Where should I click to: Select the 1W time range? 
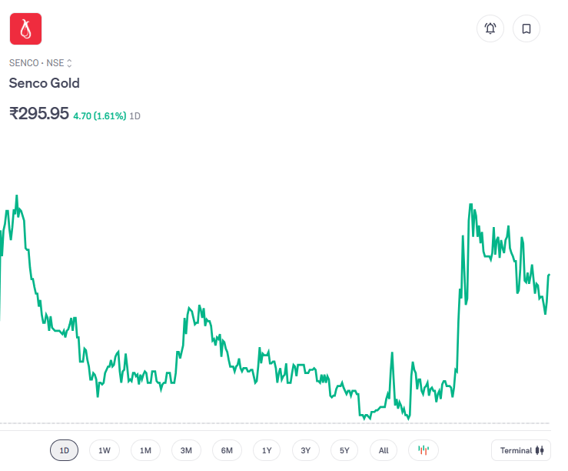[x=105, y=450]
